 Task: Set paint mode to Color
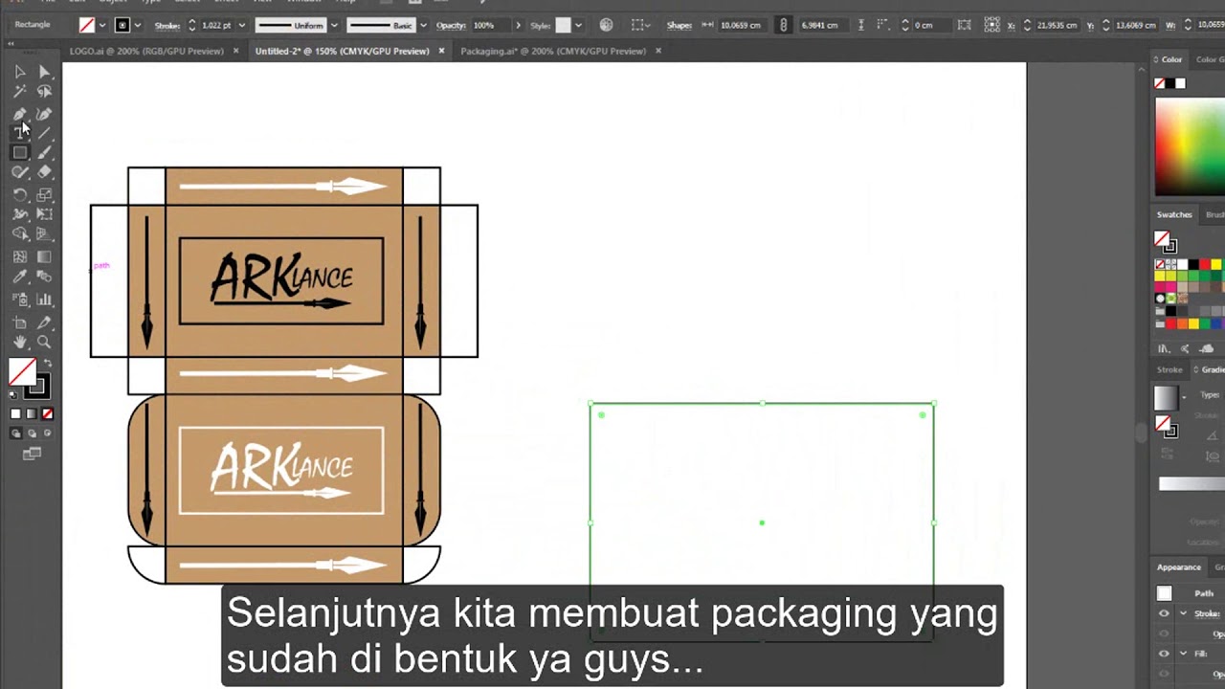15,413
